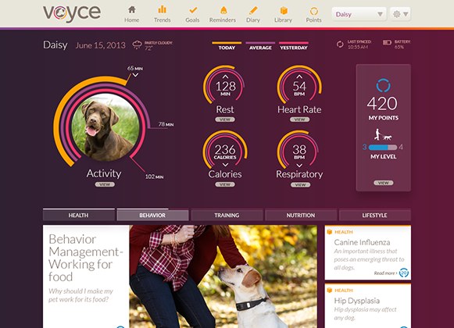
Task: Switch to the Health tab
Action: 78,215
